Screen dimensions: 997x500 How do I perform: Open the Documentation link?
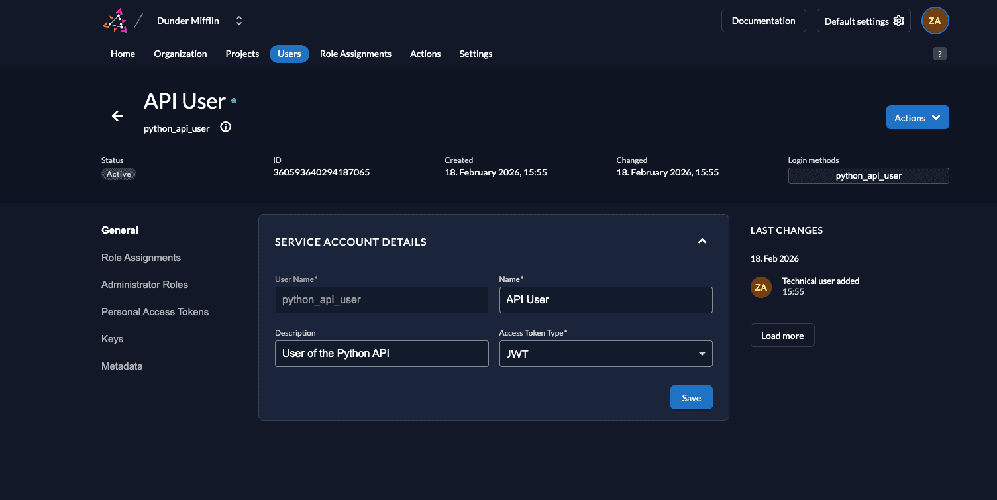[763, 21]
